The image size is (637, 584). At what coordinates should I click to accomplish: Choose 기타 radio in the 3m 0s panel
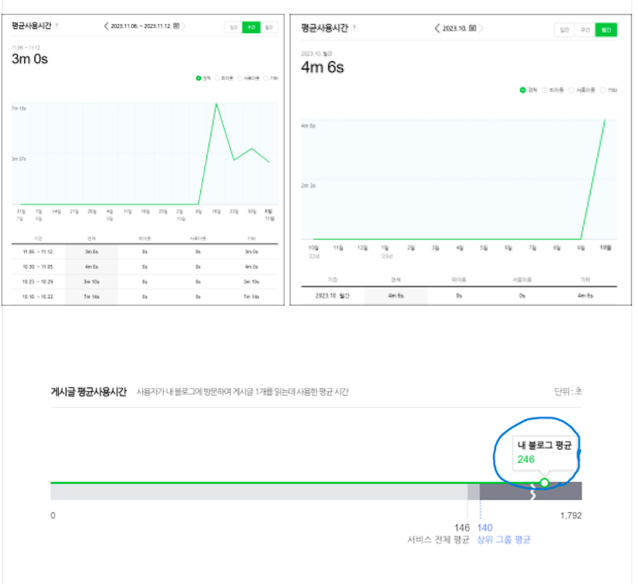point(266,78)
